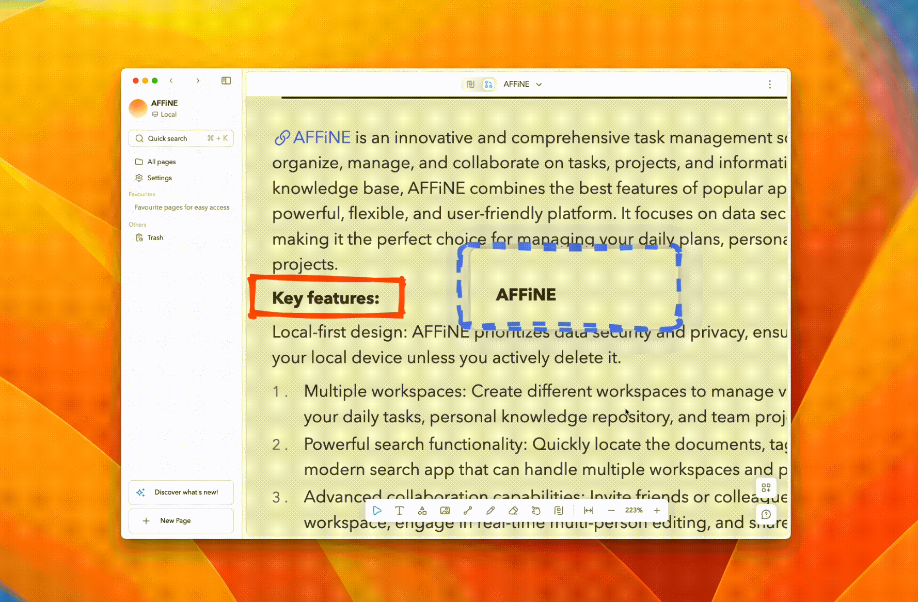Select the Key features: heading
The width and height of the screenshot is (918, 602).
(326, 298)
